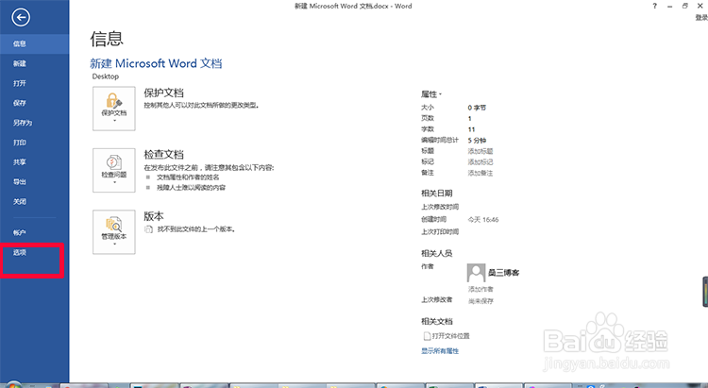Click the 新建 Microsoft Word 文档 title

pyautogui.click(x=156, y=63)
